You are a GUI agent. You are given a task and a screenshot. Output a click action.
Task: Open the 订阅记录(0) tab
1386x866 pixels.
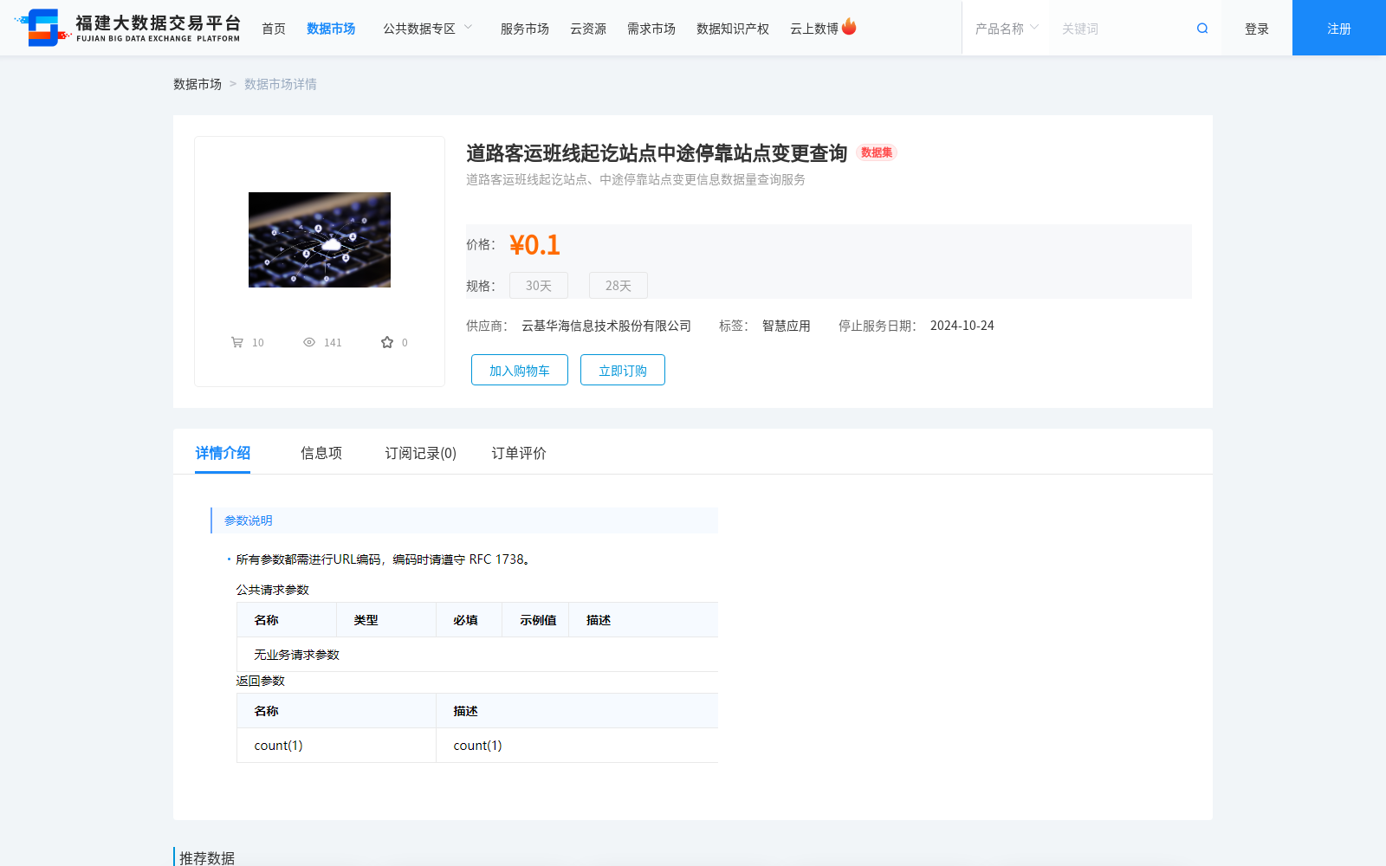(419, 452)
